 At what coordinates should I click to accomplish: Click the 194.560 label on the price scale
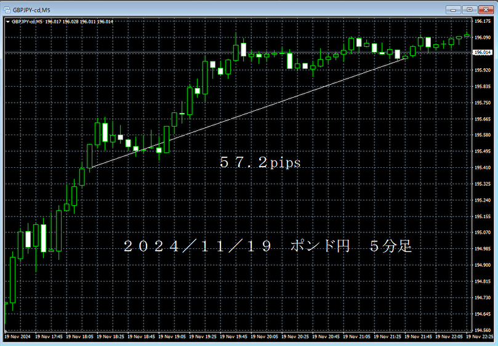pyautogui.click(x=482, y=330)
